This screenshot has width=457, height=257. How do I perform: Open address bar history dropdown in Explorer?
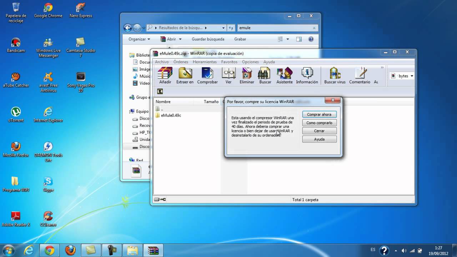[x=224, y=28]
